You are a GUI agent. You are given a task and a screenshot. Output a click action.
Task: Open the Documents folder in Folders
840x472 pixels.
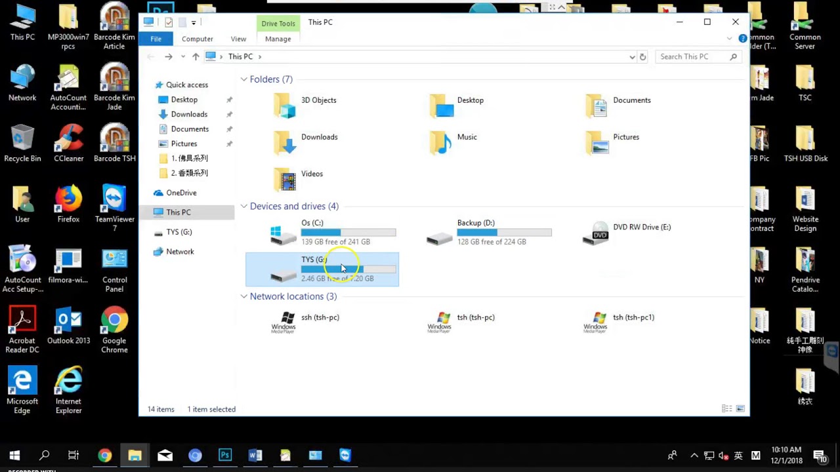618,106
